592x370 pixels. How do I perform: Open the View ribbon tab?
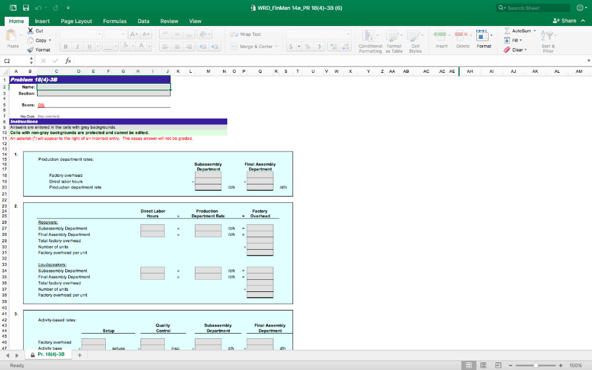195,21
